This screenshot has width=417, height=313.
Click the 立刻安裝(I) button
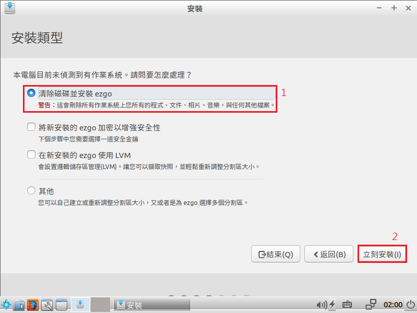click(382, 254)
